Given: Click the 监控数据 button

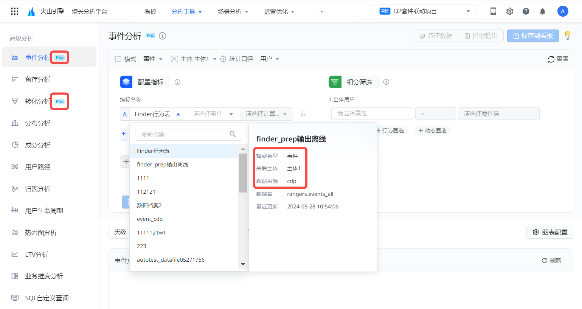Looking at the screenshot, I should tap(436, 36).
